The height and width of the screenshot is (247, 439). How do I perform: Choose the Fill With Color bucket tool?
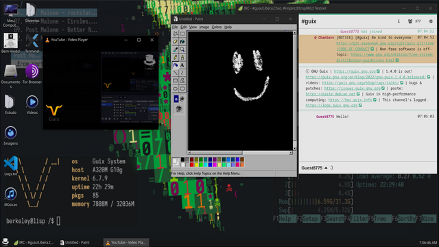[182, 42]
